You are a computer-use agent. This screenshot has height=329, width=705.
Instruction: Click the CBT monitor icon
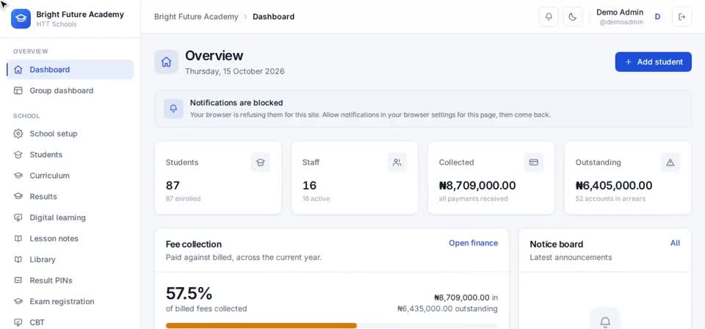(x=18, y=322)
